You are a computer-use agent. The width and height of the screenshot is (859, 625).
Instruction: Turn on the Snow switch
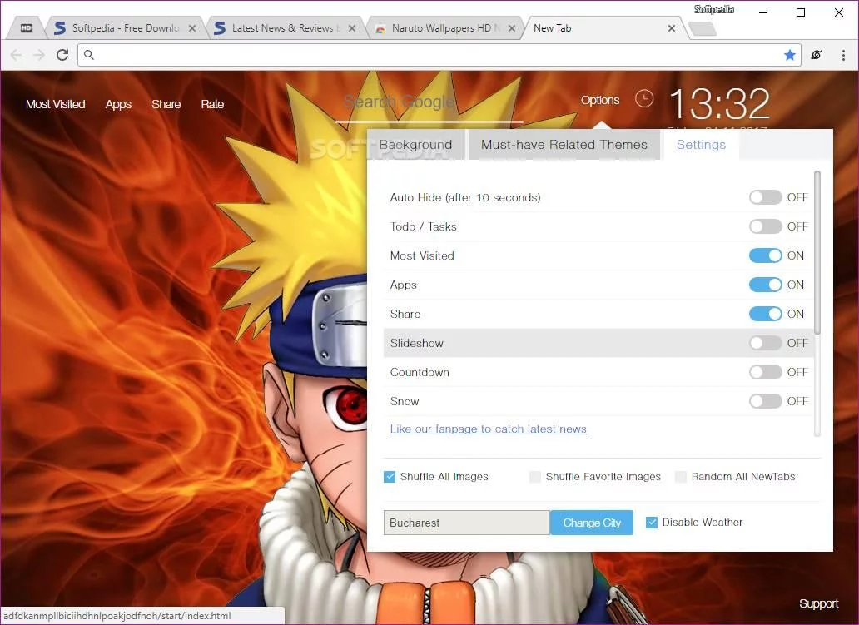coord(765,401)
